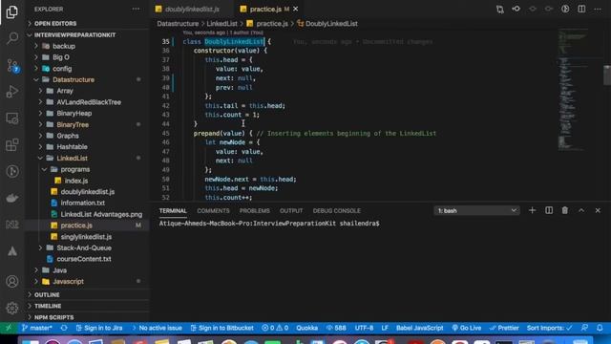Click remote window indicator in status bar
611x344 pixels.
[x=9, y=328]
